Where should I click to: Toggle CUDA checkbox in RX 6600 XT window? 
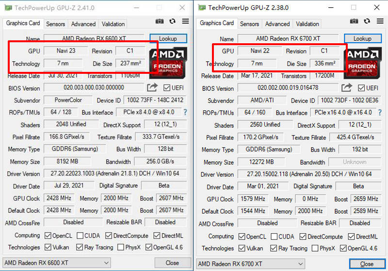coord(80,236)
